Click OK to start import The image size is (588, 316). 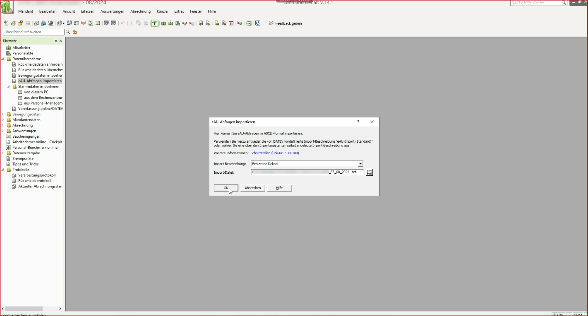coord(226,188)
